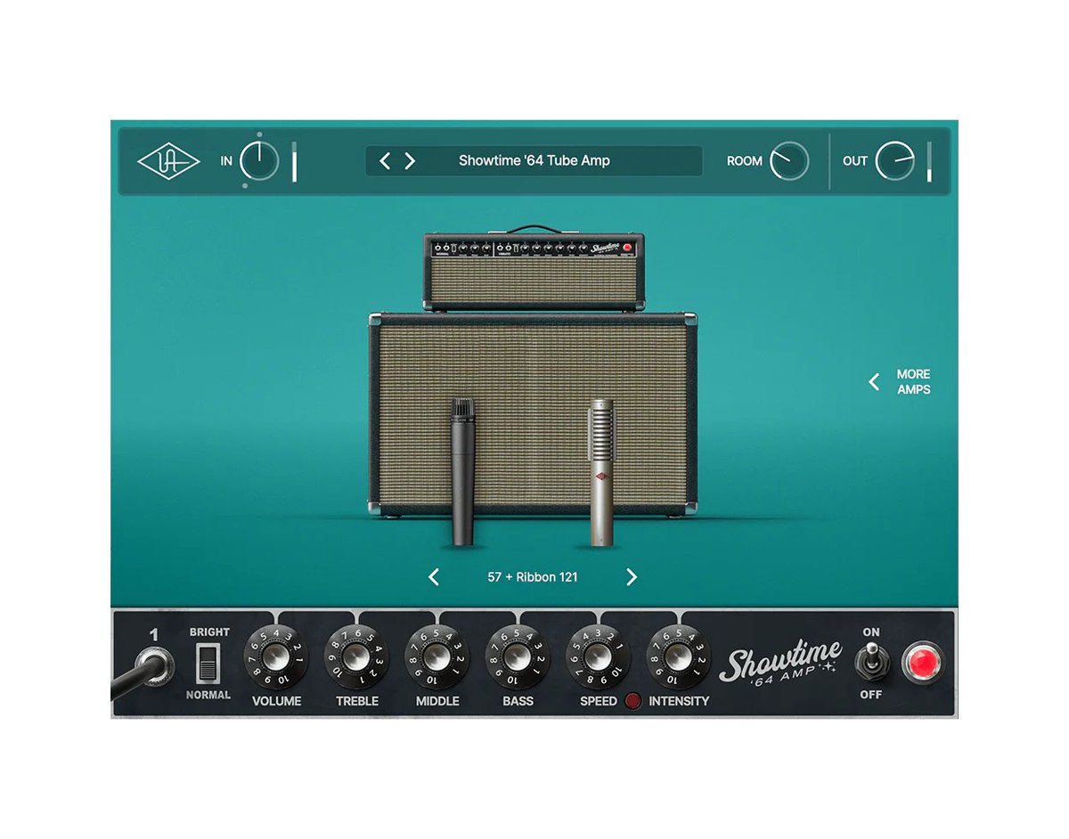
Task: Toggle the tremolo LED between SPEED and INTENSITY
Action: (x=632, y=701)
